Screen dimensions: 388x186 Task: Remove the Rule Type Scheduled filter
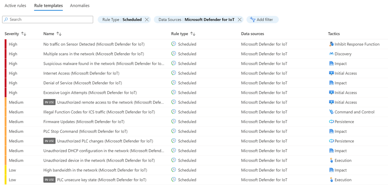click(147, 19)
